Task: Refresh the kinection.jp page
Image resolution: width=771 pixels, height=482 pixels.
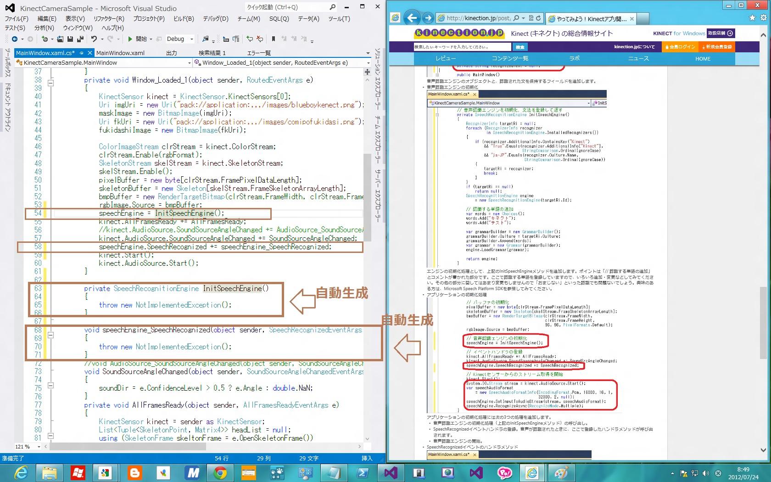Action: coord(538,18)
